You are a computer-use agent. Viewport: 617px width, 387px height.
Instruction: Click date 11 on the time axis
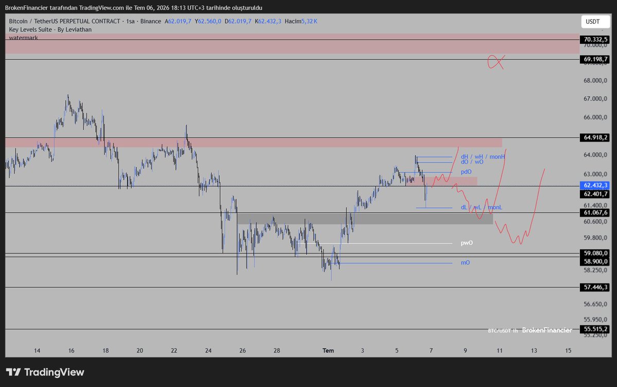click(x=499, y=351)
